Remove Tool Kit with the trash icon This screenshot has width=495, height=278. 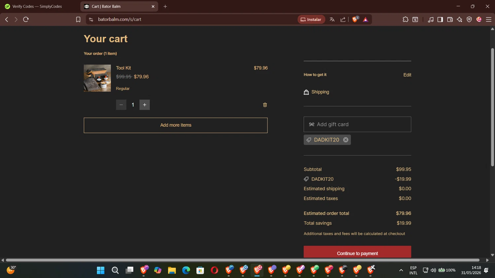[x=265, y=105]
